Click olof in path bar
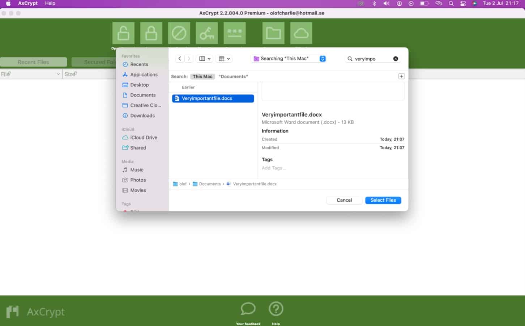 click(x=180, y=184)
